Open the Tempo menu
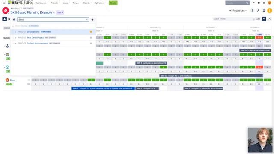Image resolution: width=274 pixels, height=154 pixels. tap(77, 3)
